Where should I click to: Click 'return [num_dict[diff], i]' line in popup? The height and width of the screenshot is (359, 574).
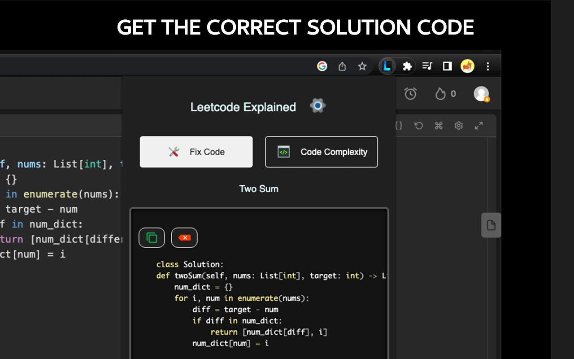pyautogui.click(x=269, y=332)
